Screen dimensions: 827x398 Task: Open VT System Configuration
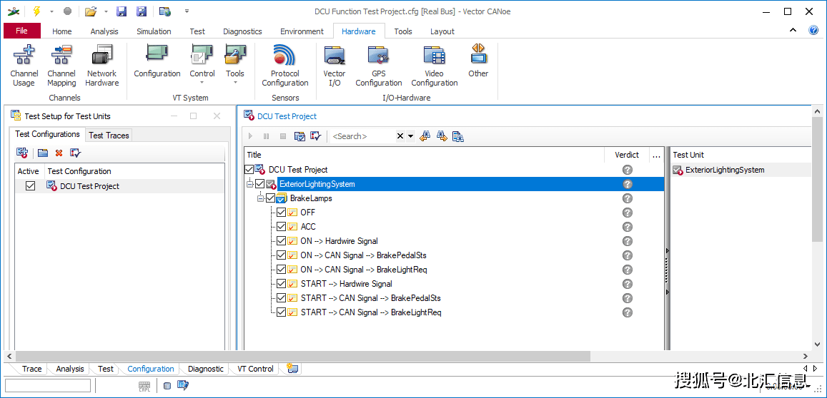coord(157,62)
